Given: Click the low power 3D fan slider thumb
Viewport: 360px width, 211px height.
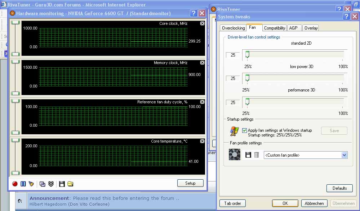Looking at the screenshot, I should point(247,78).
